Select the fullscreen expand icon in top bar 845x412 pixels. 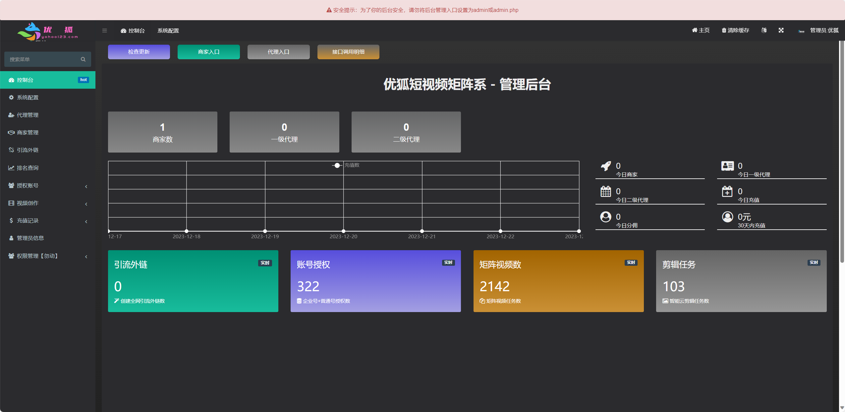coord(781,30)
